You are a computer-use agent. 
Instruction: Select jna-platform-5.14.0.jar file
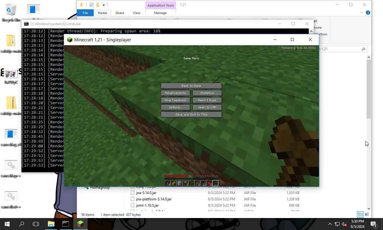(x=154, y=199)
